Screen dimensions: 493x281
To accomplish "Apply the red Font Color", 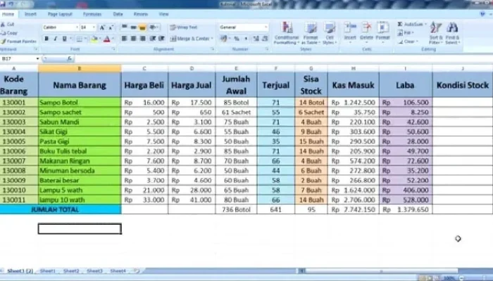I will point(107,39).
